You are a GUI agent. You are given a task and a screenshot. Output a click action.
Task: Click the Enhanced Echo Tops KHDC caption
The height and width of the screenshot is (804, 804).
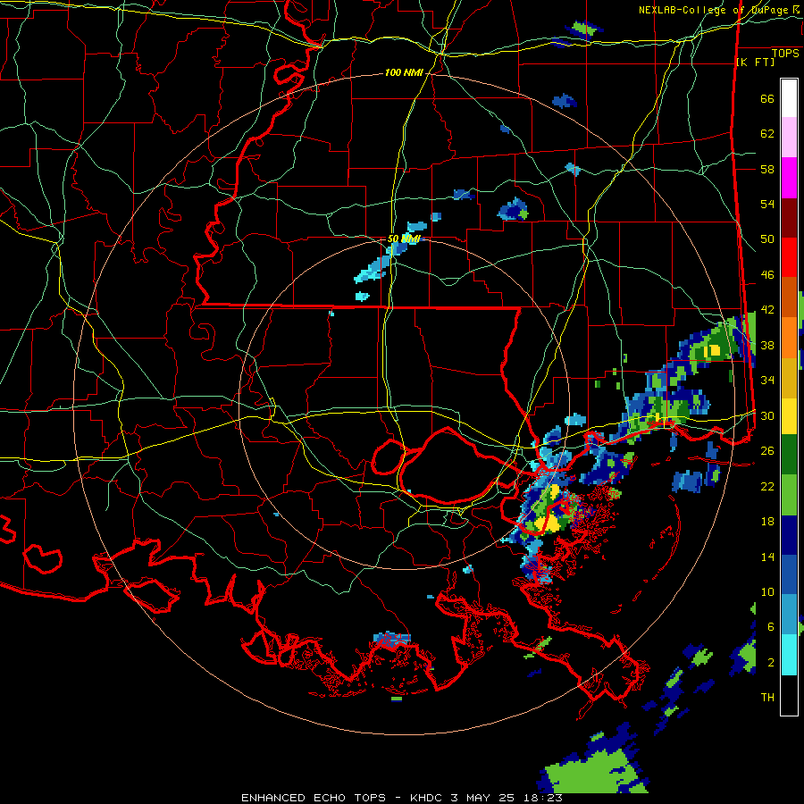click(402, 798)
